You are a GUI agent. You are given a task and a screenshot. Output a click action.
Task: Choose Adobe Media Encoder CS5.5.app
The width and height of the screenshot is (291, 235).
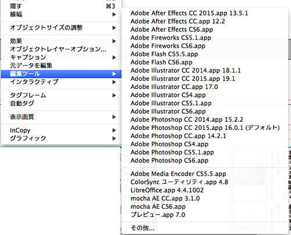[x=205, y=174]
